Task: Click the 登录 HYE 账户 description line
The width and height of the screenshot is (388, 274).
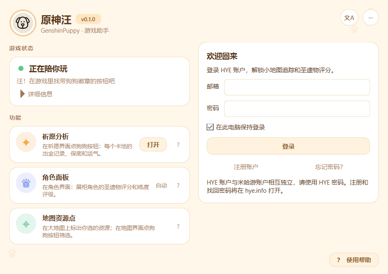Action: pyautogui.click(x=271, y=70)
